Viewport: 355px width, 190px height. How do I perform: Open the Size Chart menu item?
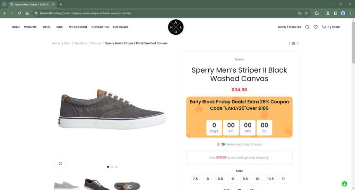tap(121, 27)
